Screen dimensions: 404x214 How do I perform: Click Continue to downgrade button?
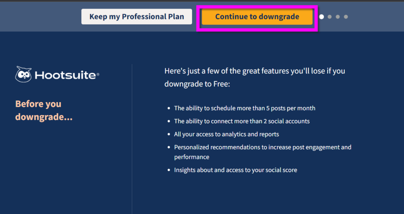pos(257,17)
